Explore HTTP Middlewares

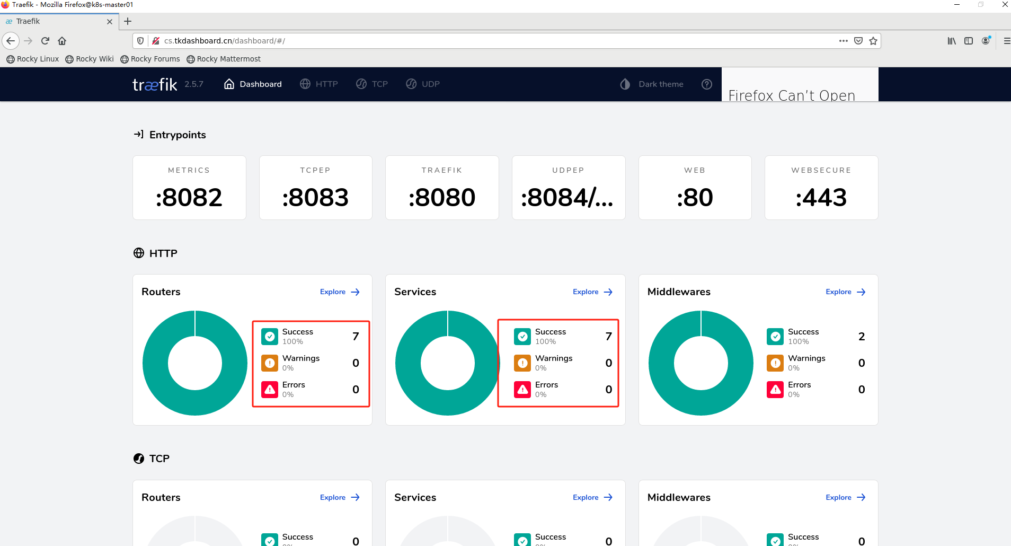click(846, 292)
